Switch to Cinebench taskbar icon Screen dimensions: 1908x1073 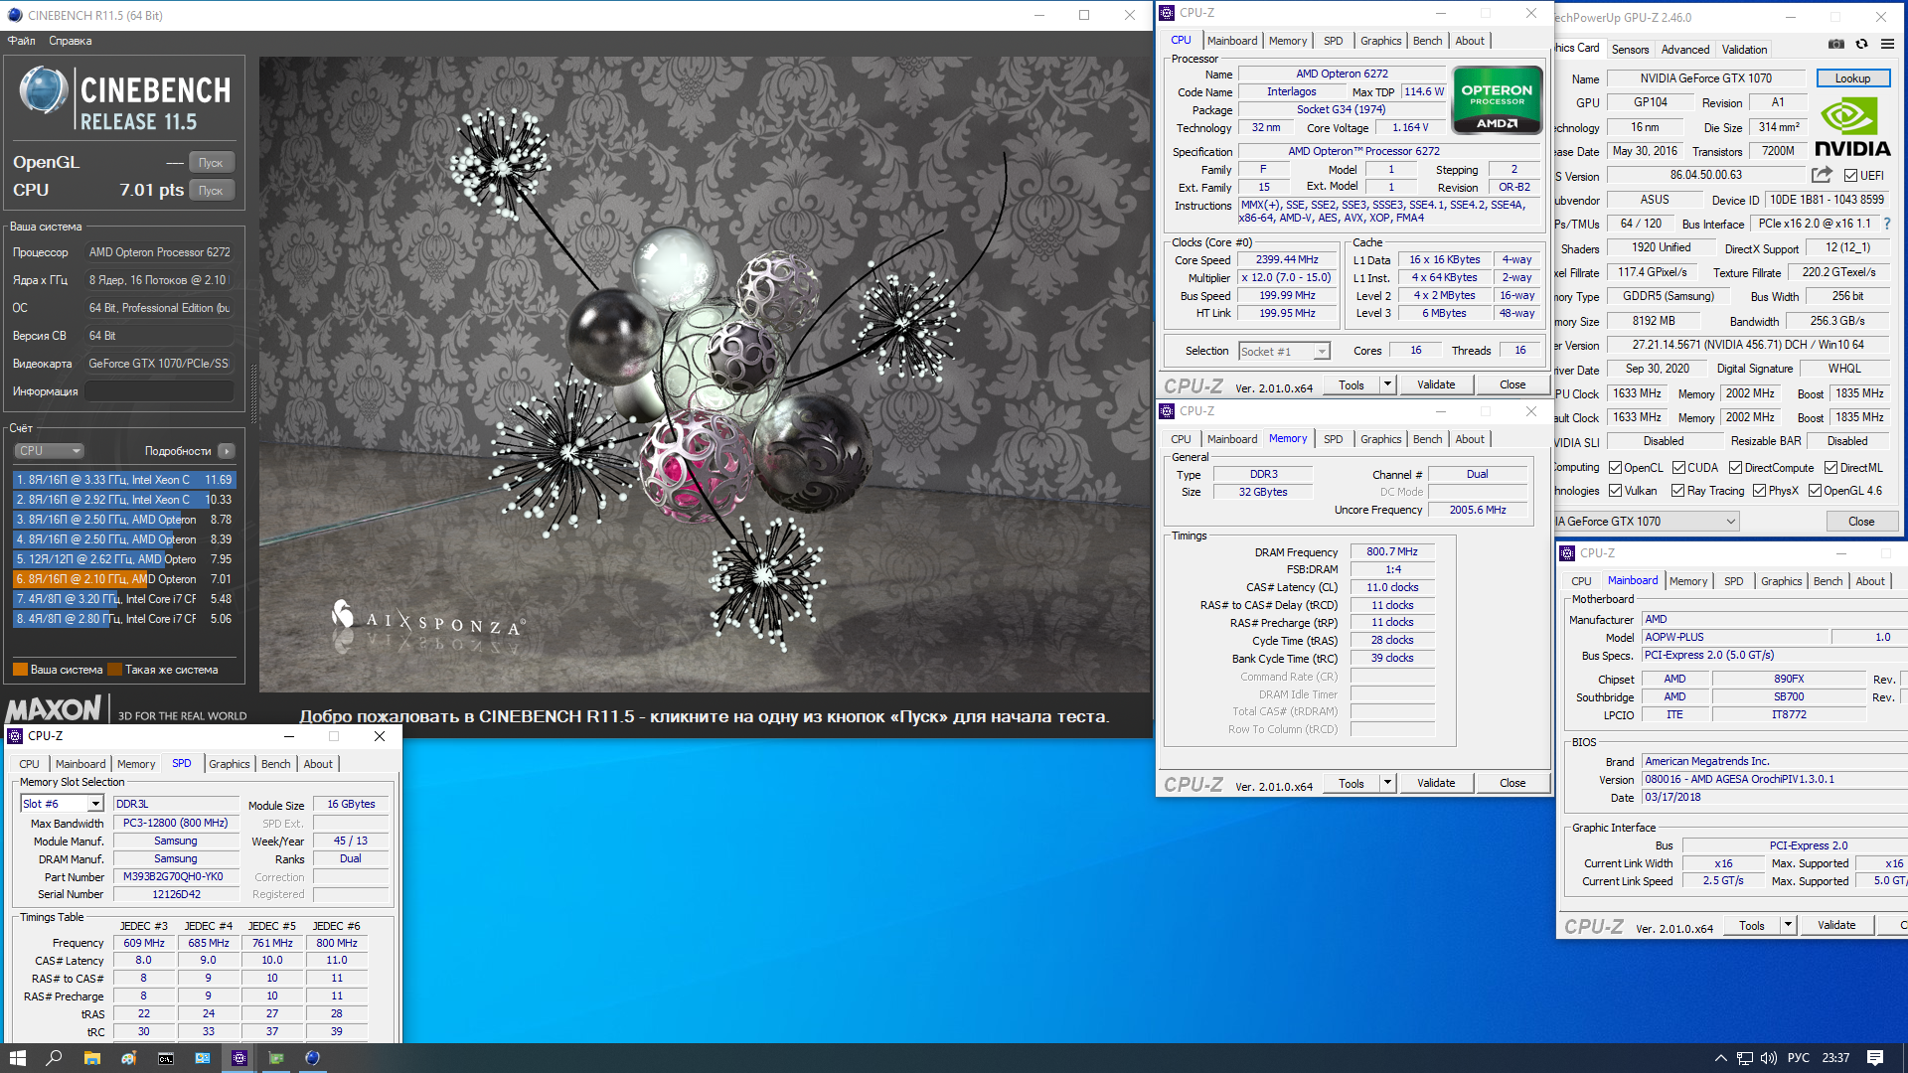pos(312,1058)
